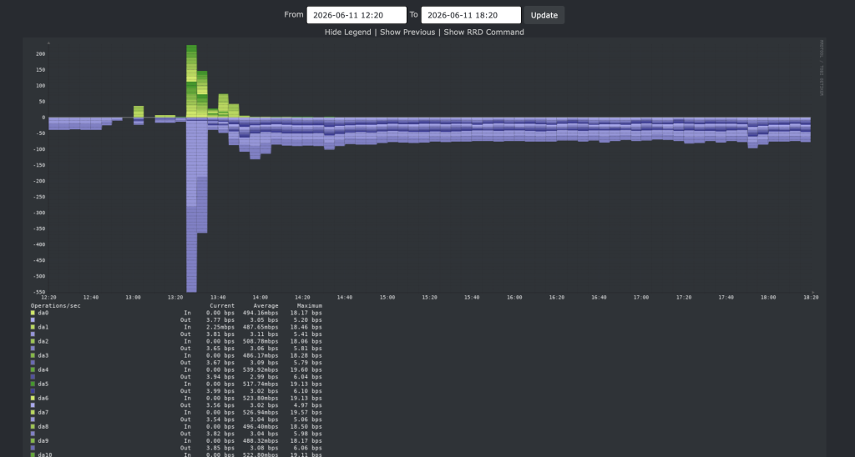The image size is (855, 457).
Task: Click the "517.74mbps" average value
Action: pos(261,384)
